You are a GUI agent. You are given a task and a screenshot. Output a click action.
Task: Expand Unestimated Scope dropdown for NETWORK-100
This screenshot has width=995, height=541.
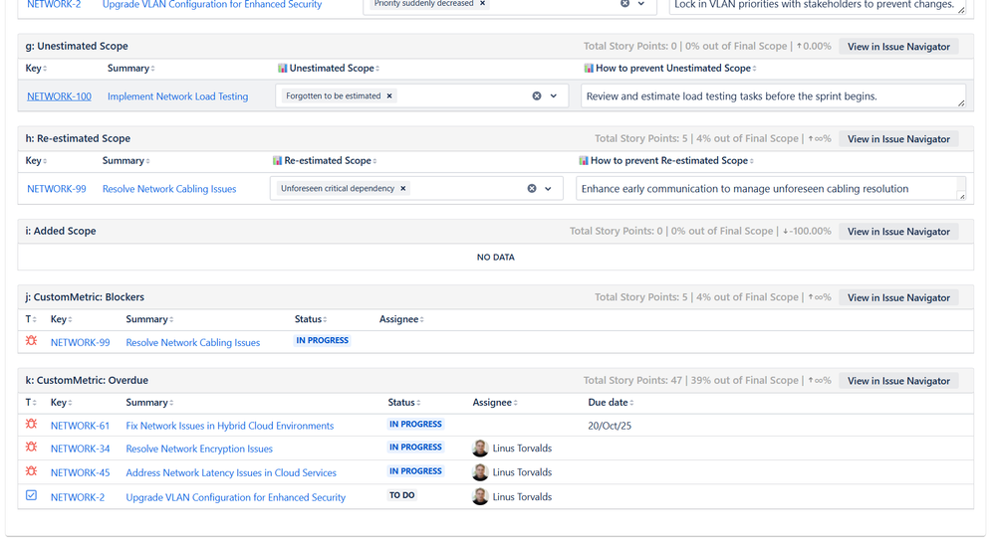554,96
